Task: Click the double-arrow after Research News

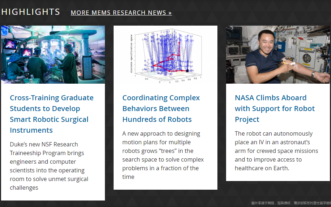Action: pos(170,13)
